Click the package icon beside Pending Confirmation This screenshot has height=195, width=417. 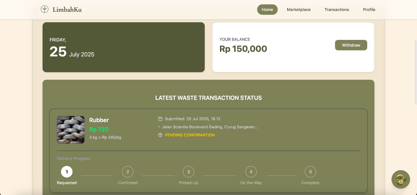pos(160,135)
